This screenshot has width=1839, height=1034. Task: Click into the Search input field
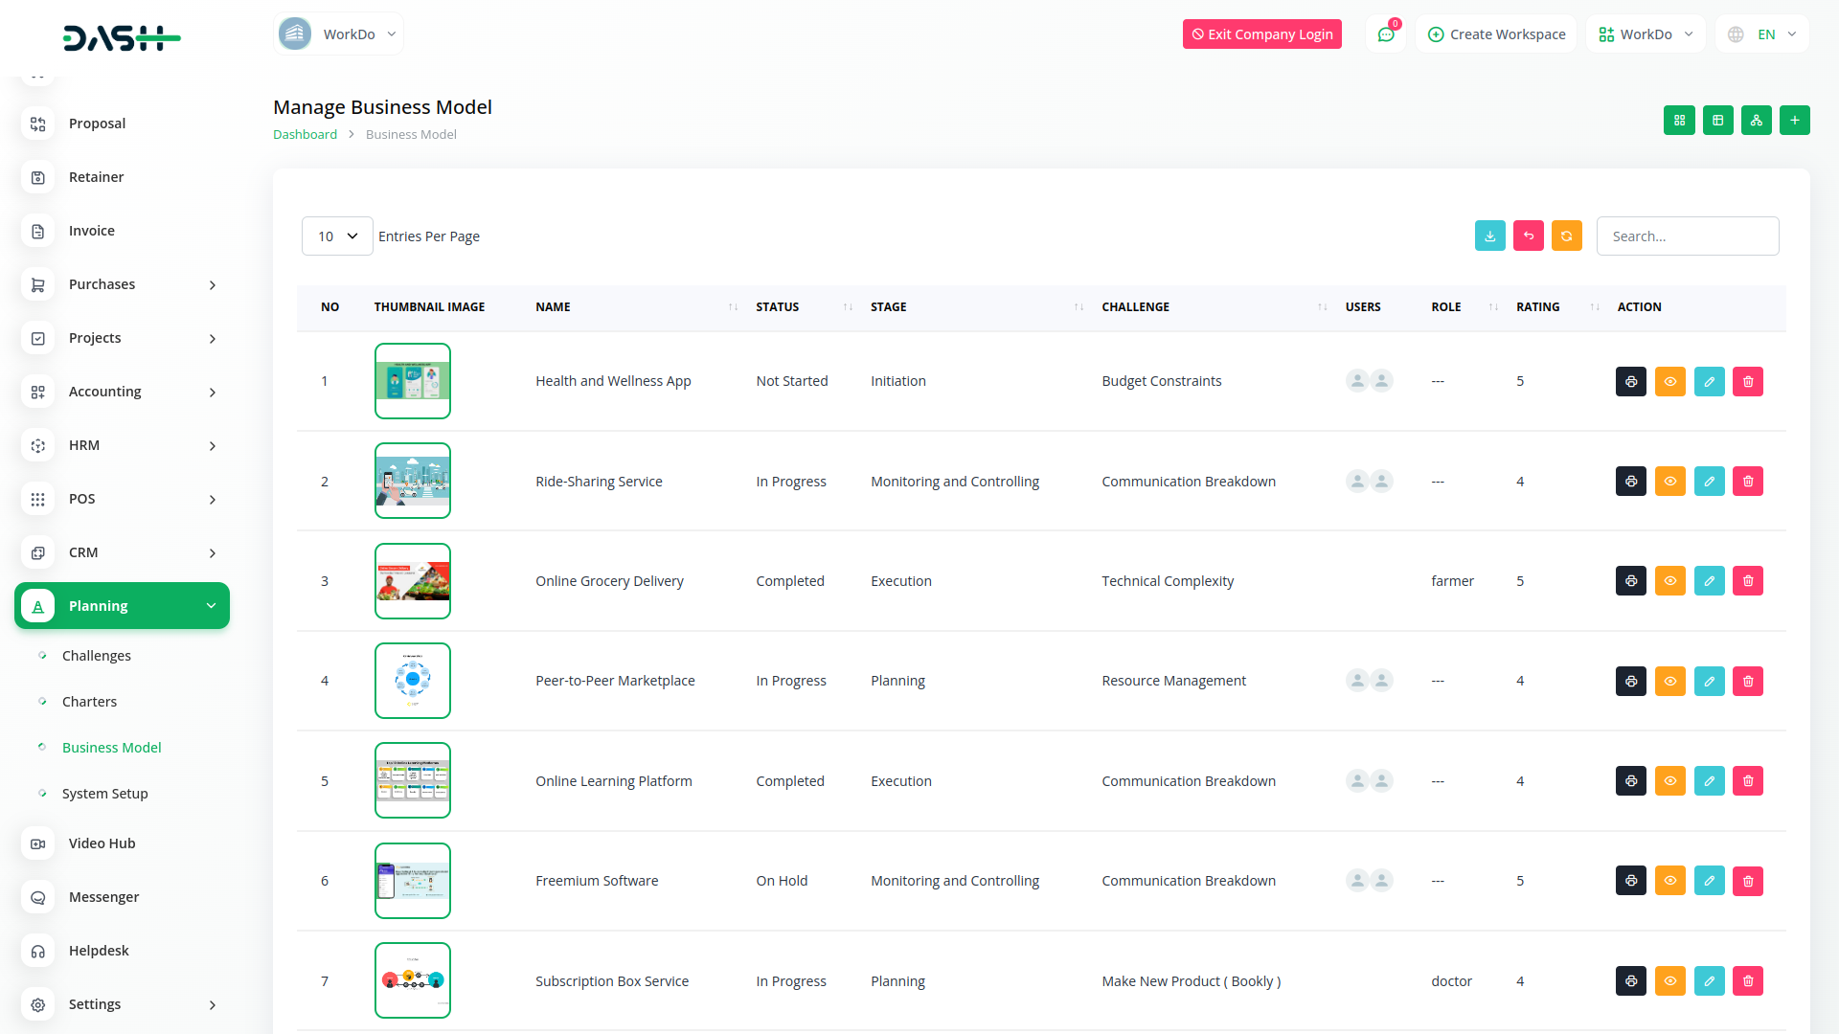coord(1687,236)
